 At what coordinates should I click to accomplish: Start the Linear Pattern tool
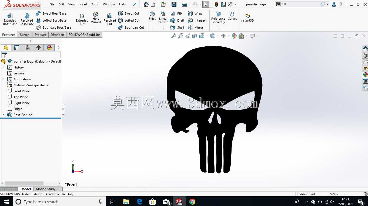[x=163, y=18]
